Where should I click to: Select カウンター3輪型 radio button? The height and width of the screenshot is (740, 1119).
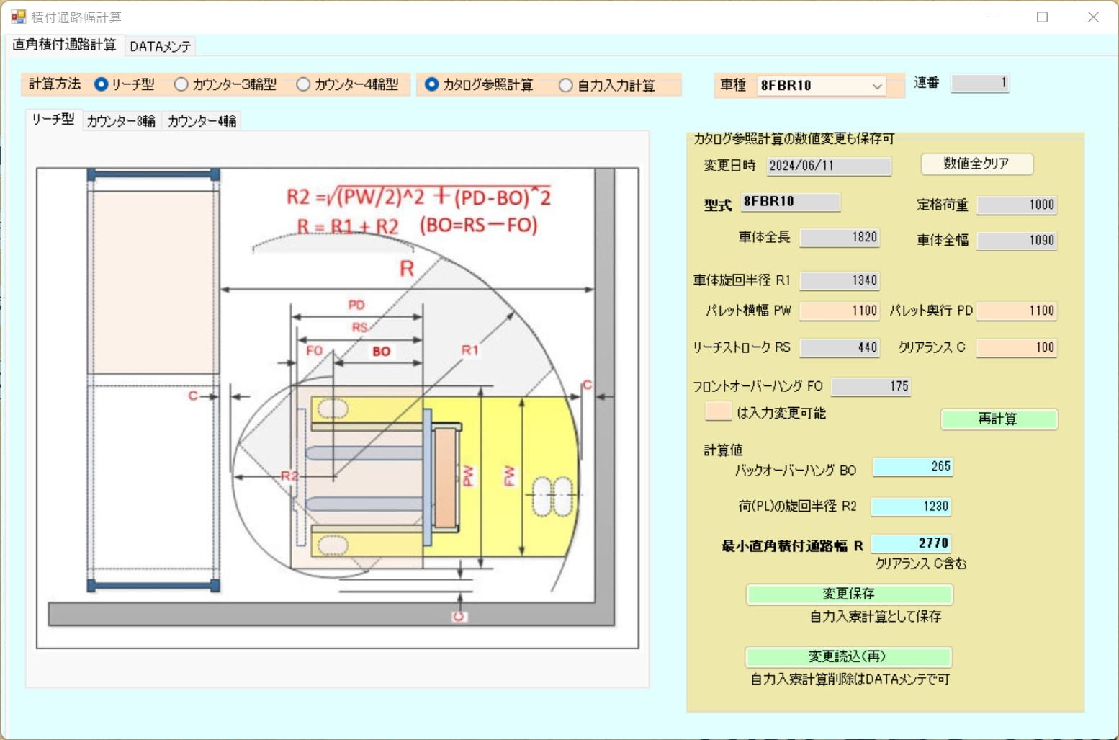[x=181, y=84]
